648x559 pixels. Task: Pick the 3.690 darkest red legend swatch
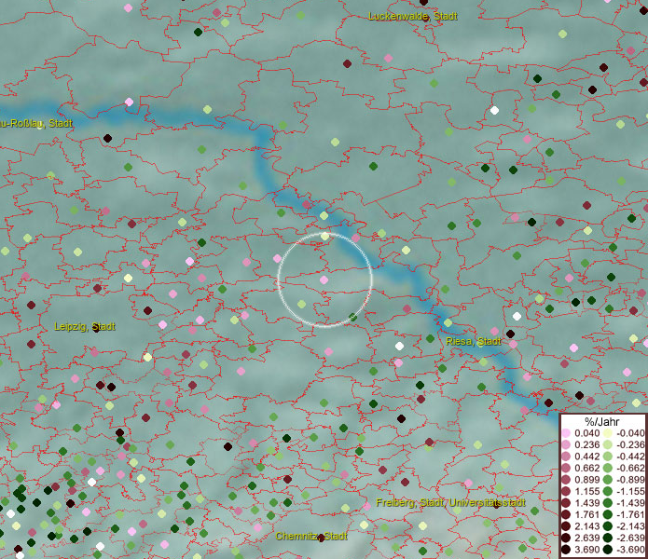point(566,550)
